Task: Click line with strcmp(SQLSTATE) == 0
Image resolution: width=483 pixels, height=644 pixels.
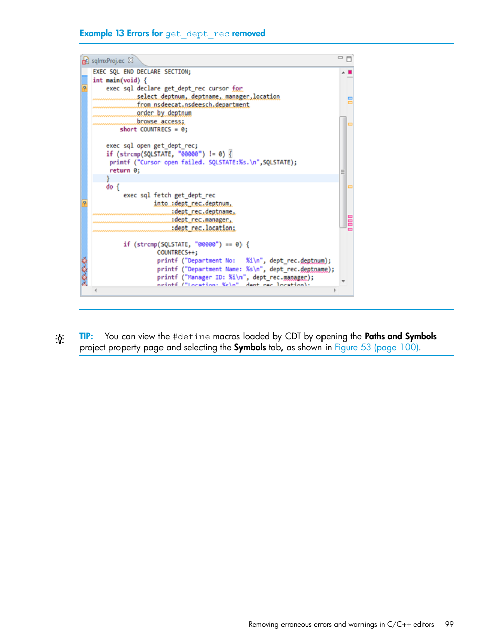Action: [186, 244]
